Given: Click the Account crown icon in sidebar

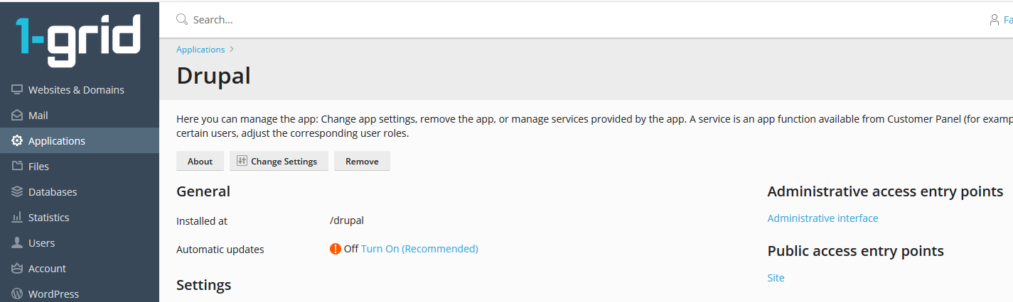Looking at the screenshot, I should coord(17,269).
